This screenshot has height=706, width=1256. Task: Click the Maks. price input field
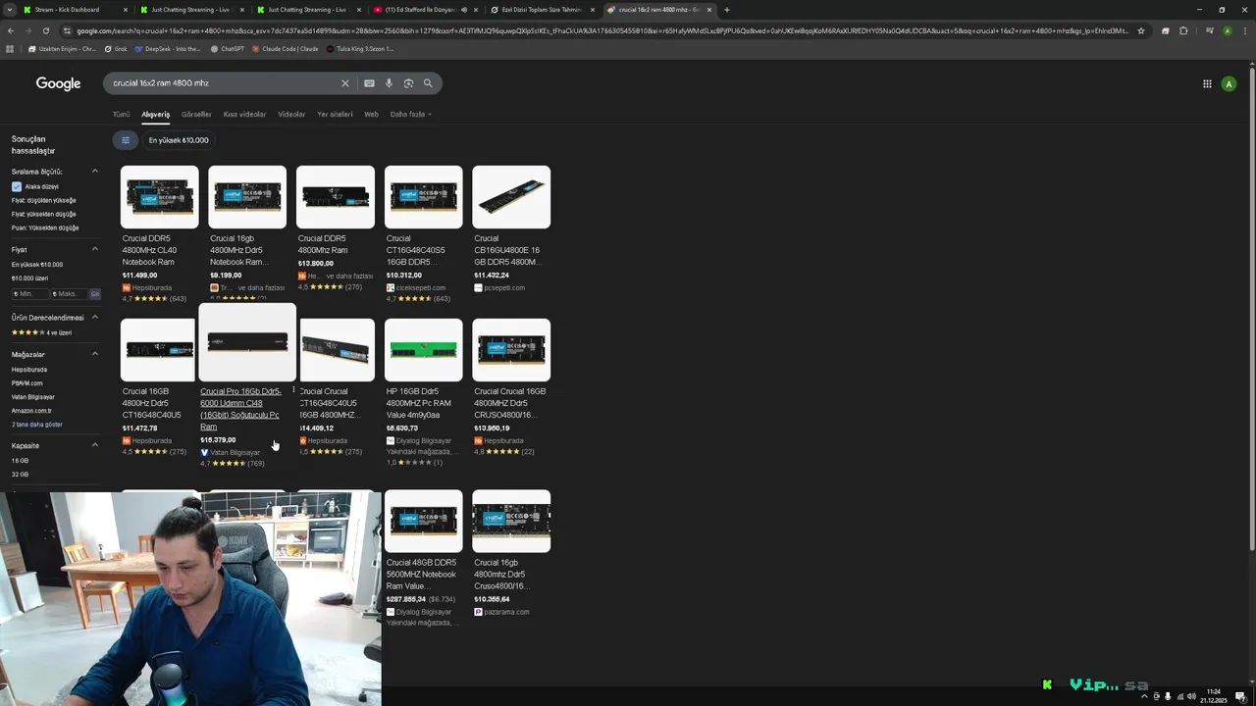[68, 294]
